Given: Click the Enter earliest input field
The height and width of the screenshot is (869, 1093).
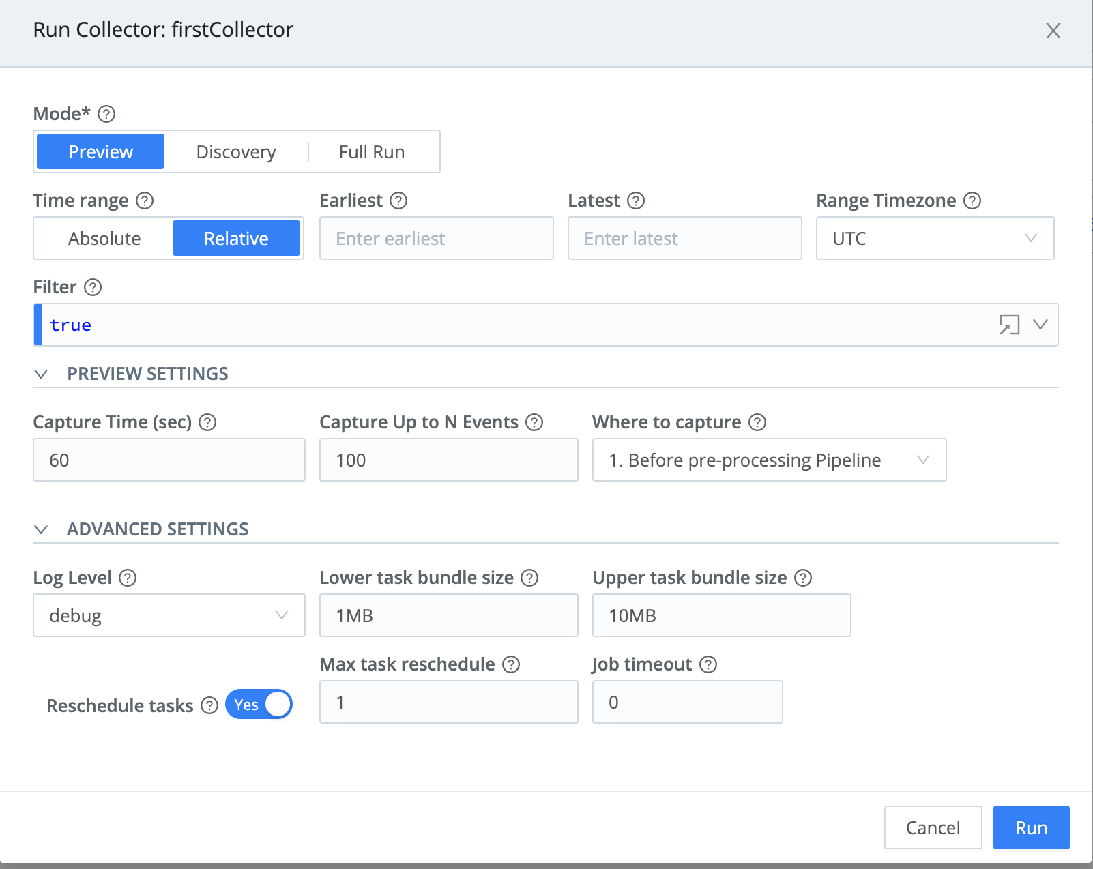Looking at the screenshot, I should [436, 238].
